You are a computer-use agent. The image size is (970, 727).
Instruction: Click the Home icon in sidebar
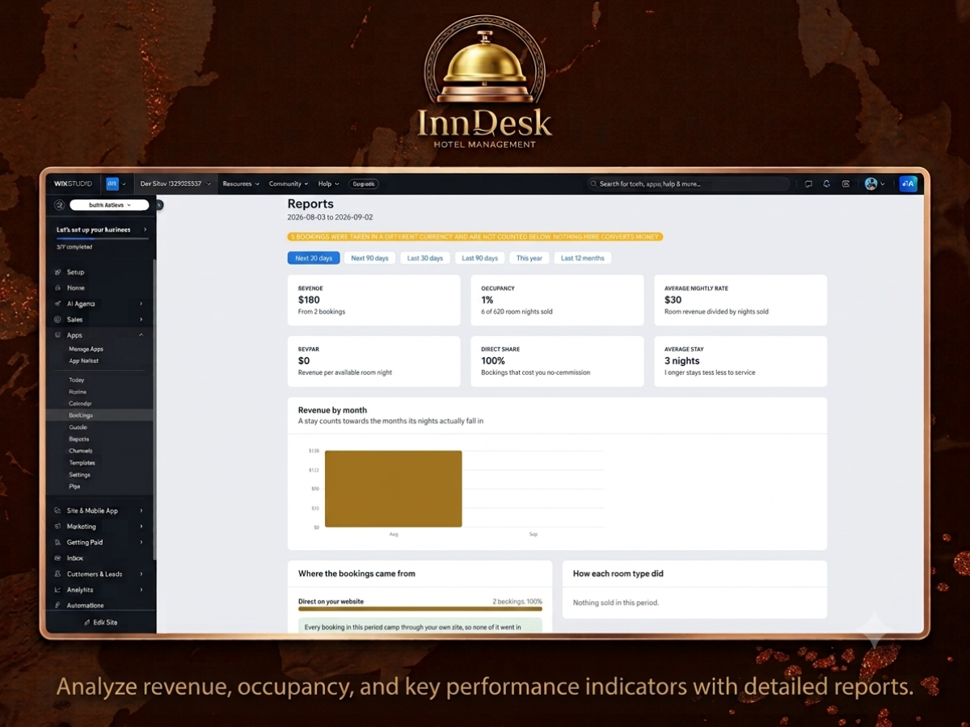tap(57, 288)
